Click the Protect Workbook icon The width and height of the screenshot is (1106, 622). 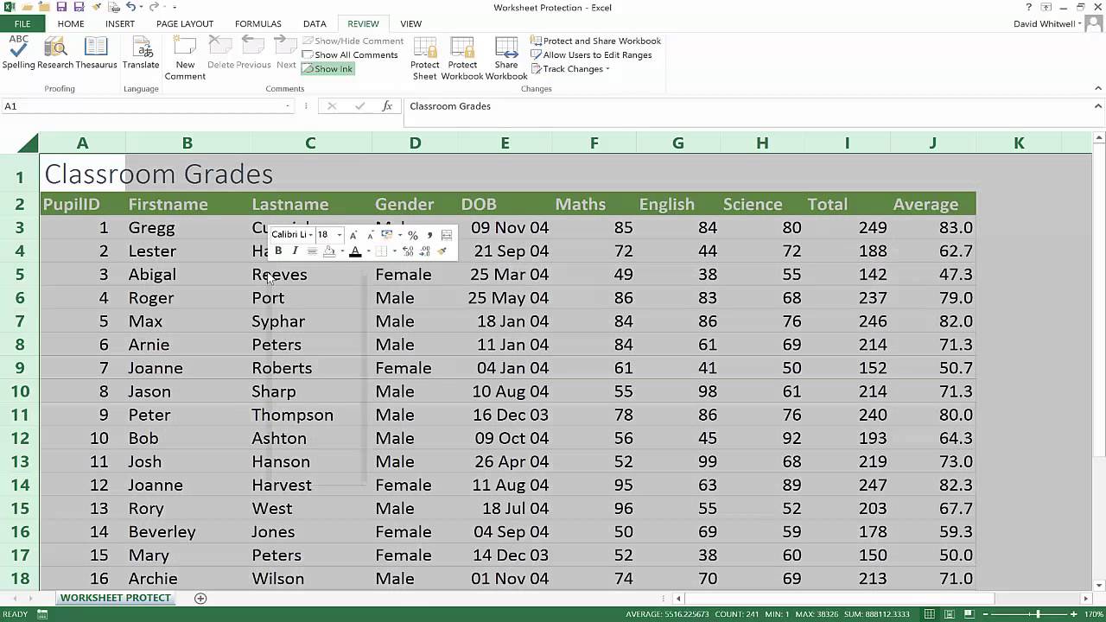[x=462, y=58]
